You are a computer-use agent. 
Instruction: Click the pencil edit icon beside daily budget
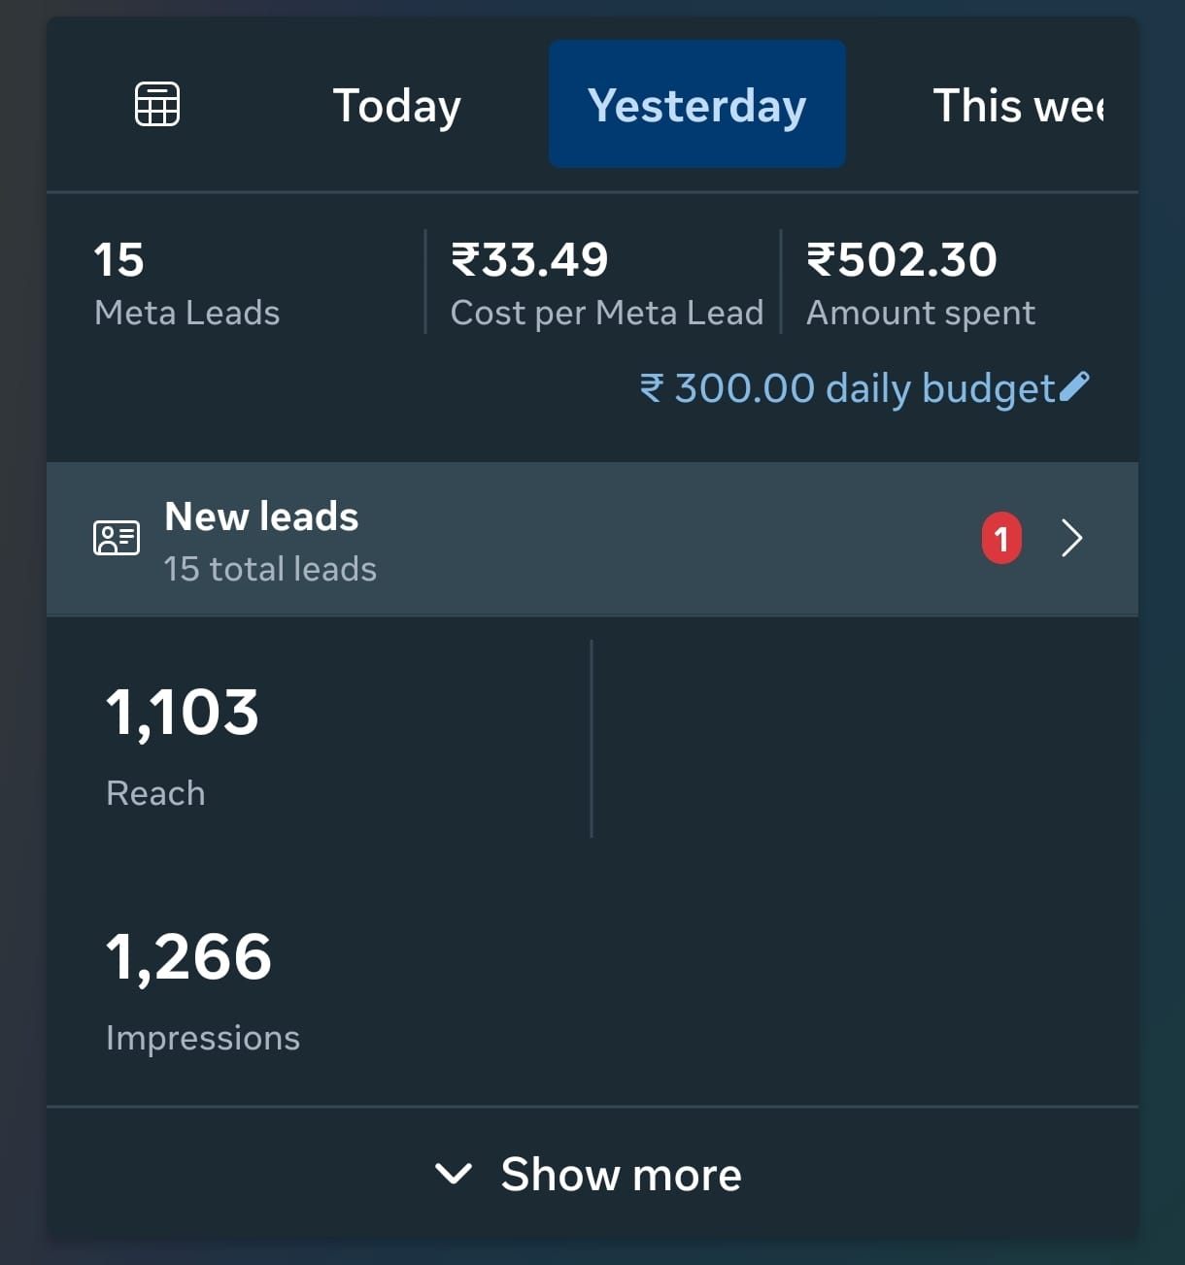[1074, 387]
